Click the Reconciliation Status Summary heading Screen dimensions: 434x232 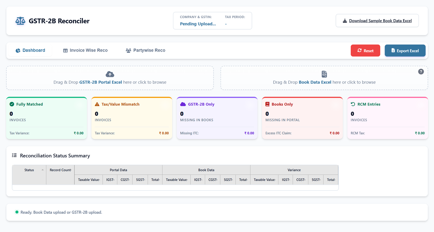click(55, 156)
